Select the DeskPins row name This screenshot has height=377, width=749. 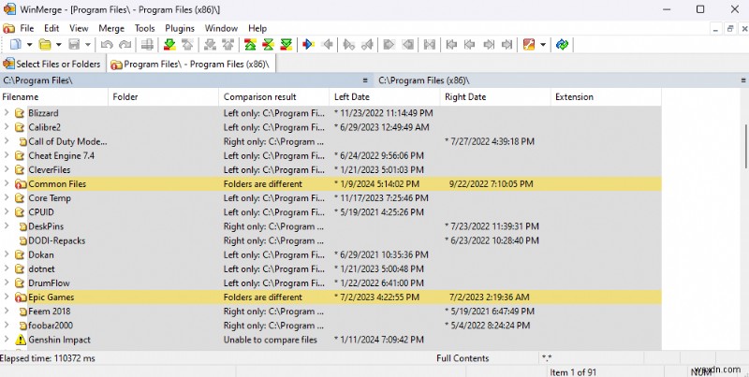point(46,226)
